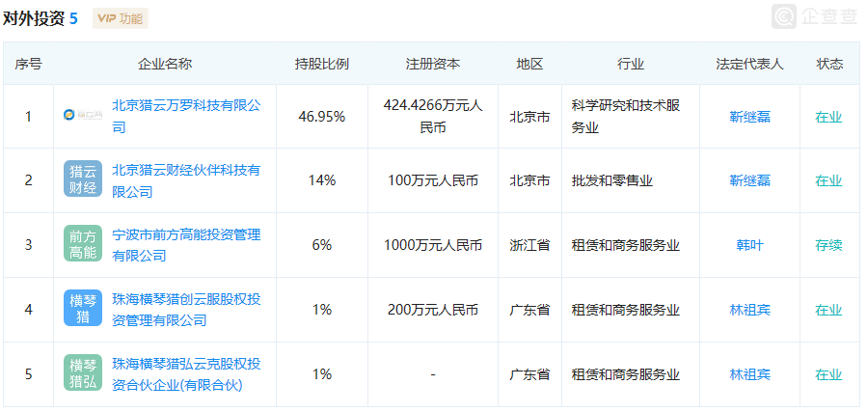Click the 存续 status in row 3
The width and height of the screenshot is (868, 412).
click(828, 245)
